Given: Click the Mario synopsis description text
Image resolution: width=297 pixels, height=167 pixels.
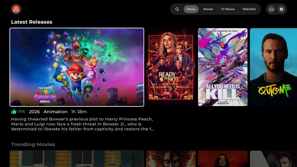Looking at the screenshot, I should click(x=82, y=124).
